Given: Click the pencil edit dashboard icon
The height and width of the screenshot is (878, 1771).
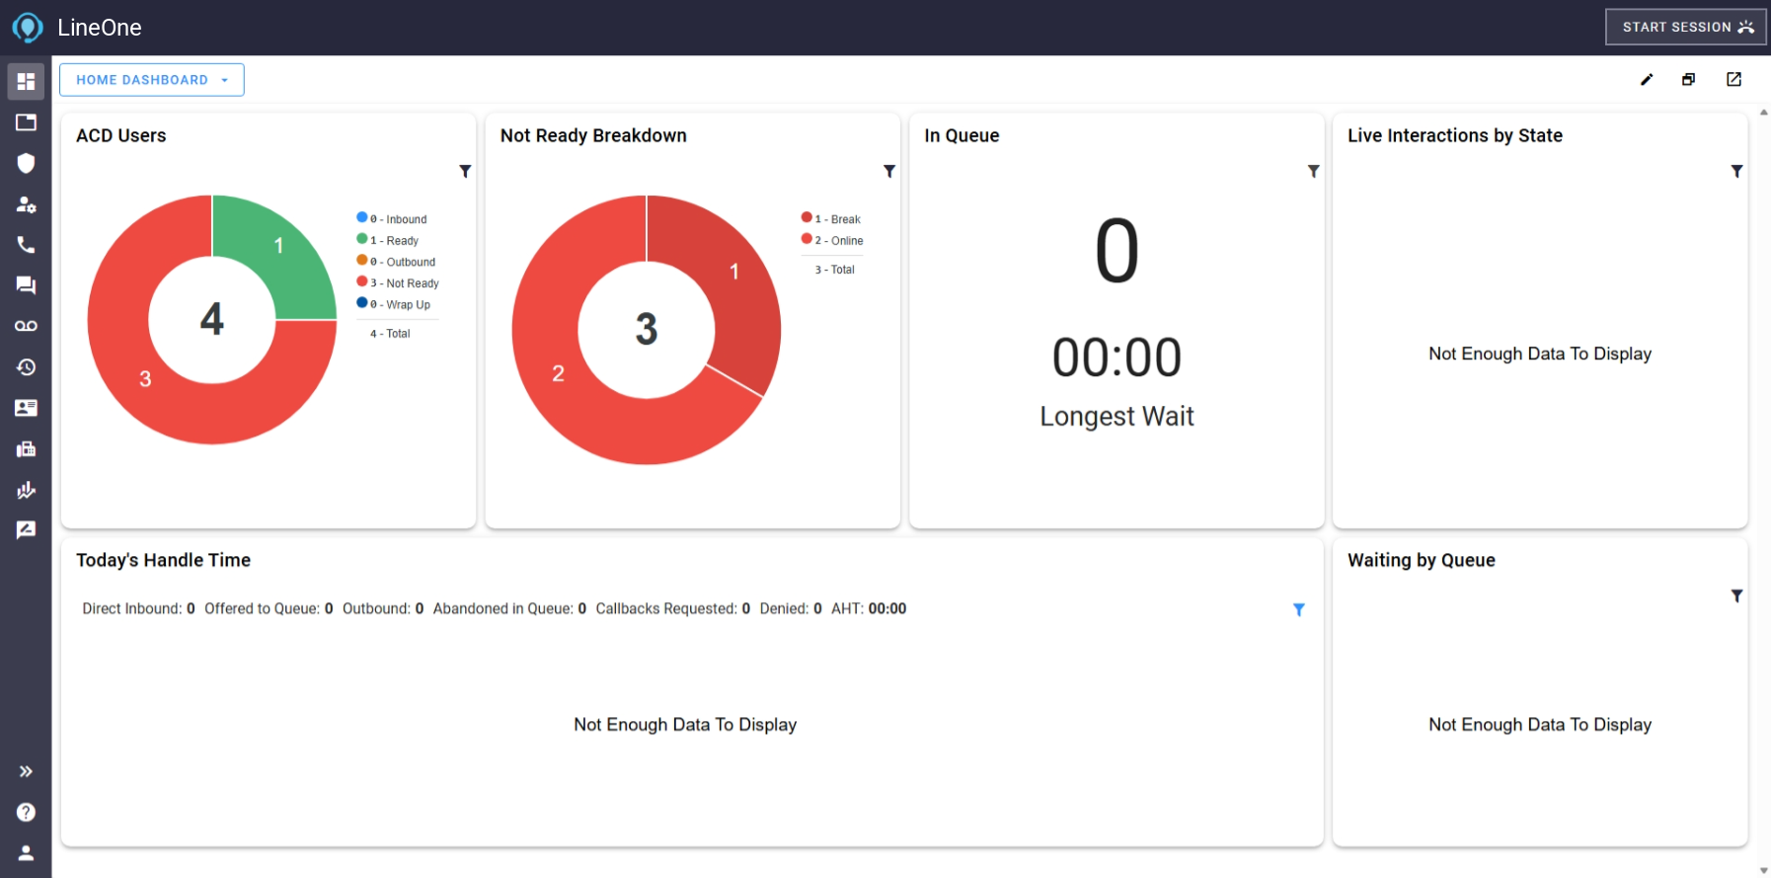Looking at the screenshot, I should point(1647,80).
